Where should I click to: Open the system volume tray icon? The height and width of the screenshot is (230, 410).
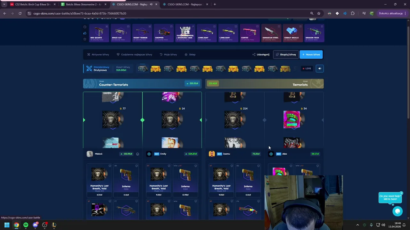pos(383,225)
